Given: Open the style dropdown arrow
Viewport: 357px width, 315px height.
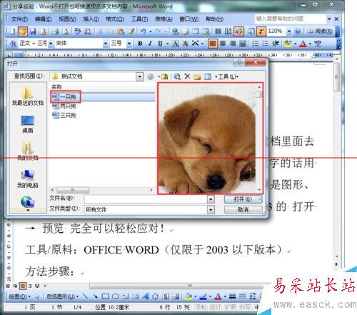Looking at the screenshot, I should 51,44.
